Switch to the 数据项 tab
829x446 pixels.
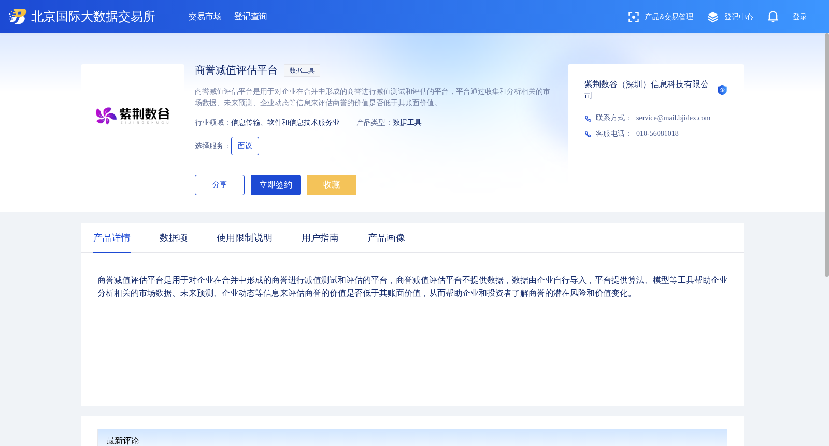pos(174,238)
